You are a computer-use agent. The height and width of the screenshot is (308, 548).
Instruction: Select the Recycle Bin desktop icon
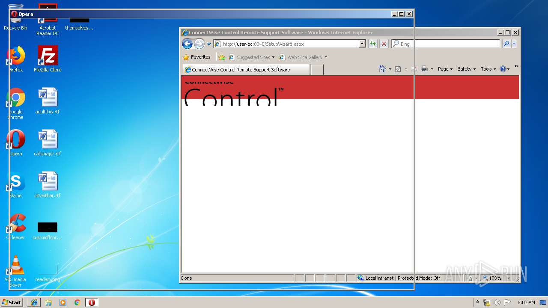[15, 18]
